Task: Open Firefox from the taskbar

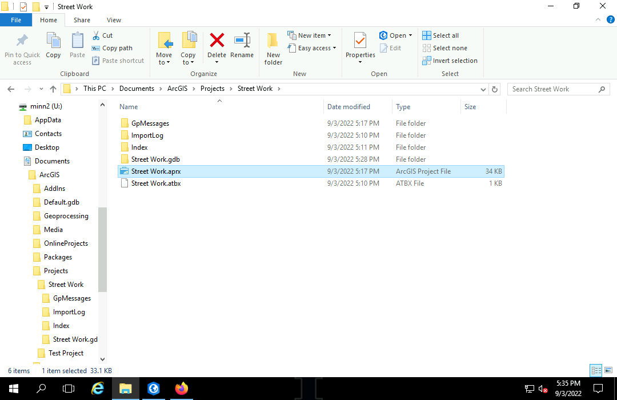Action: 182,389
